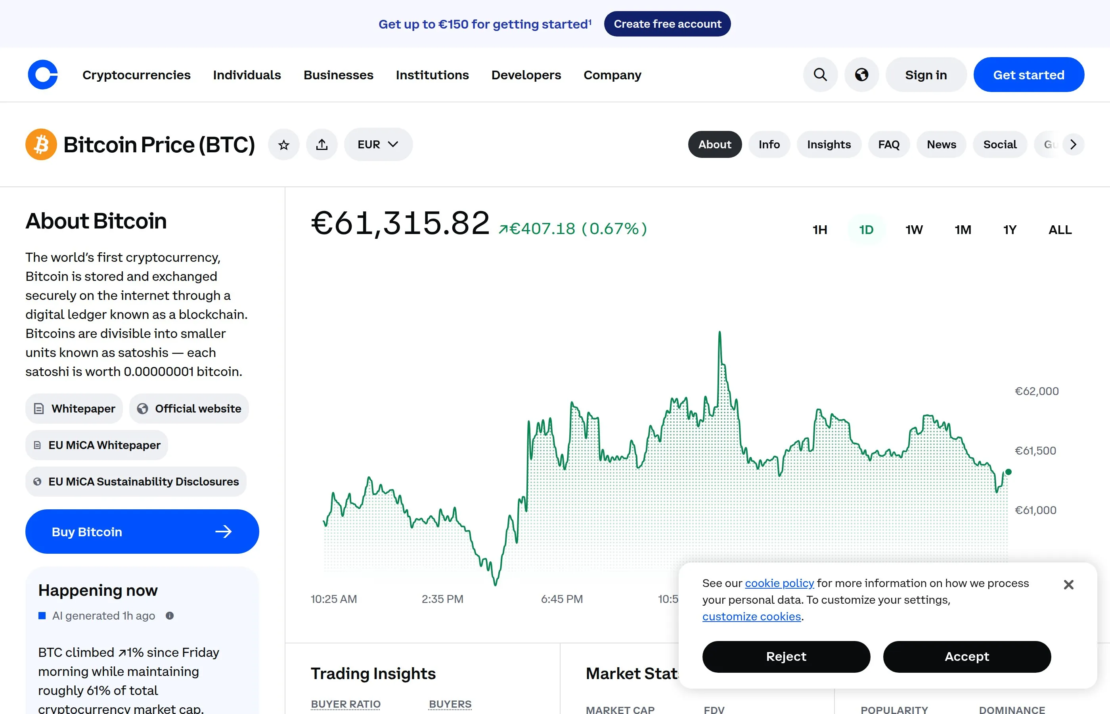Accept cookies in the consent banner
Viewport: 1110px width, 714px height.
966,656
